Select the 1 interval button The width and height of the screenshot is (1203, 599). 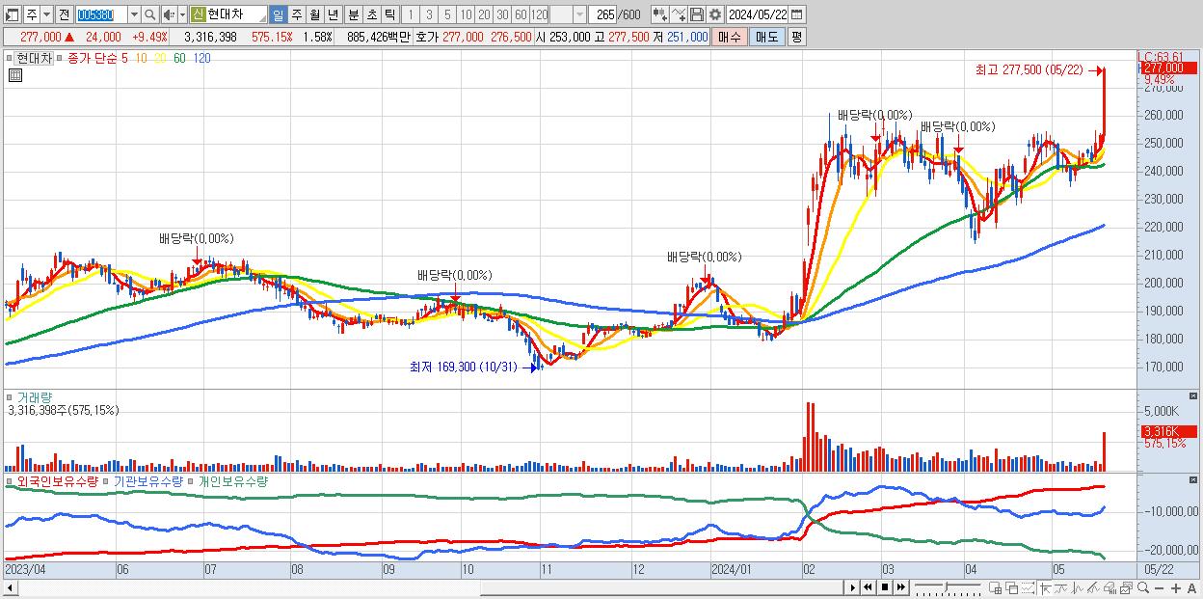click(412, 14)
